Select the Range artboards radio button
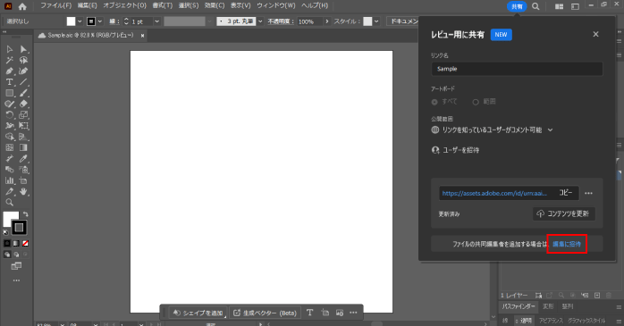624x326 pixels. tap(476, 102)
